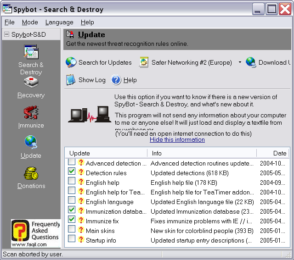Click question icon beside English language

(x=81, y=201)
